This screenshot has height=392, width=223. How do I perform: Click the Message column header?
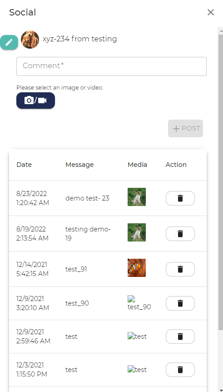click(x=79, y=165)
